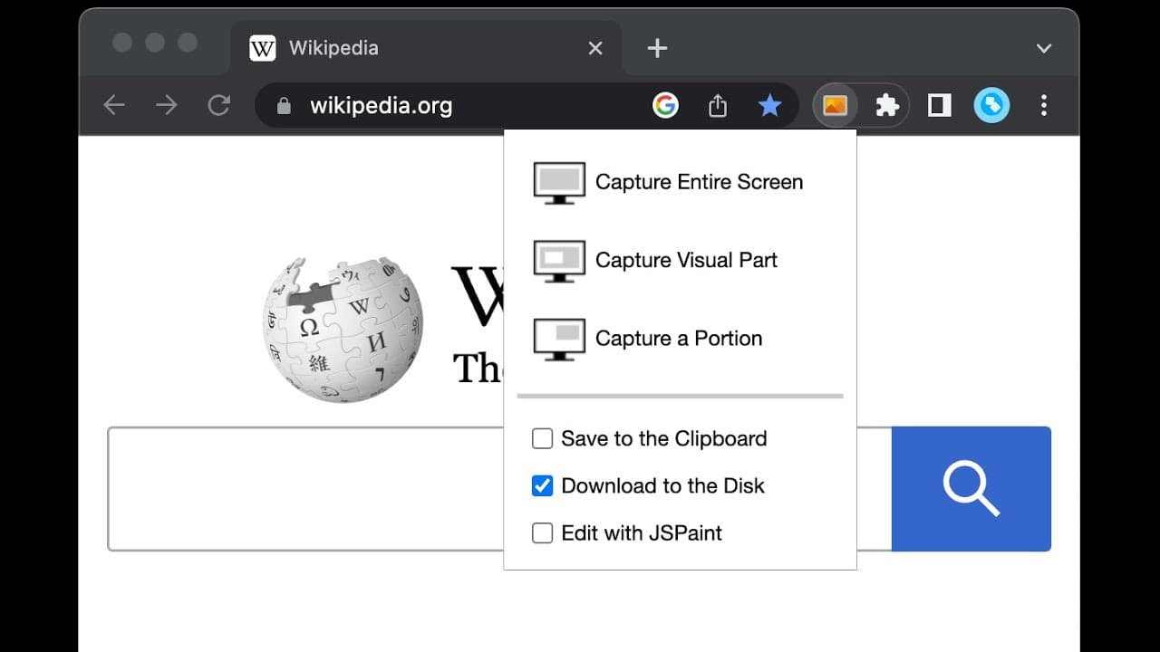Open the profile avatar icon
Image resolution: width=1160 pixels, height=652 pixels.
(x=991, y=106)
